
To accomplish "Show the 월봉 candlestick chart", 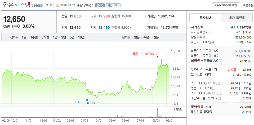I will tap(156, 37).
